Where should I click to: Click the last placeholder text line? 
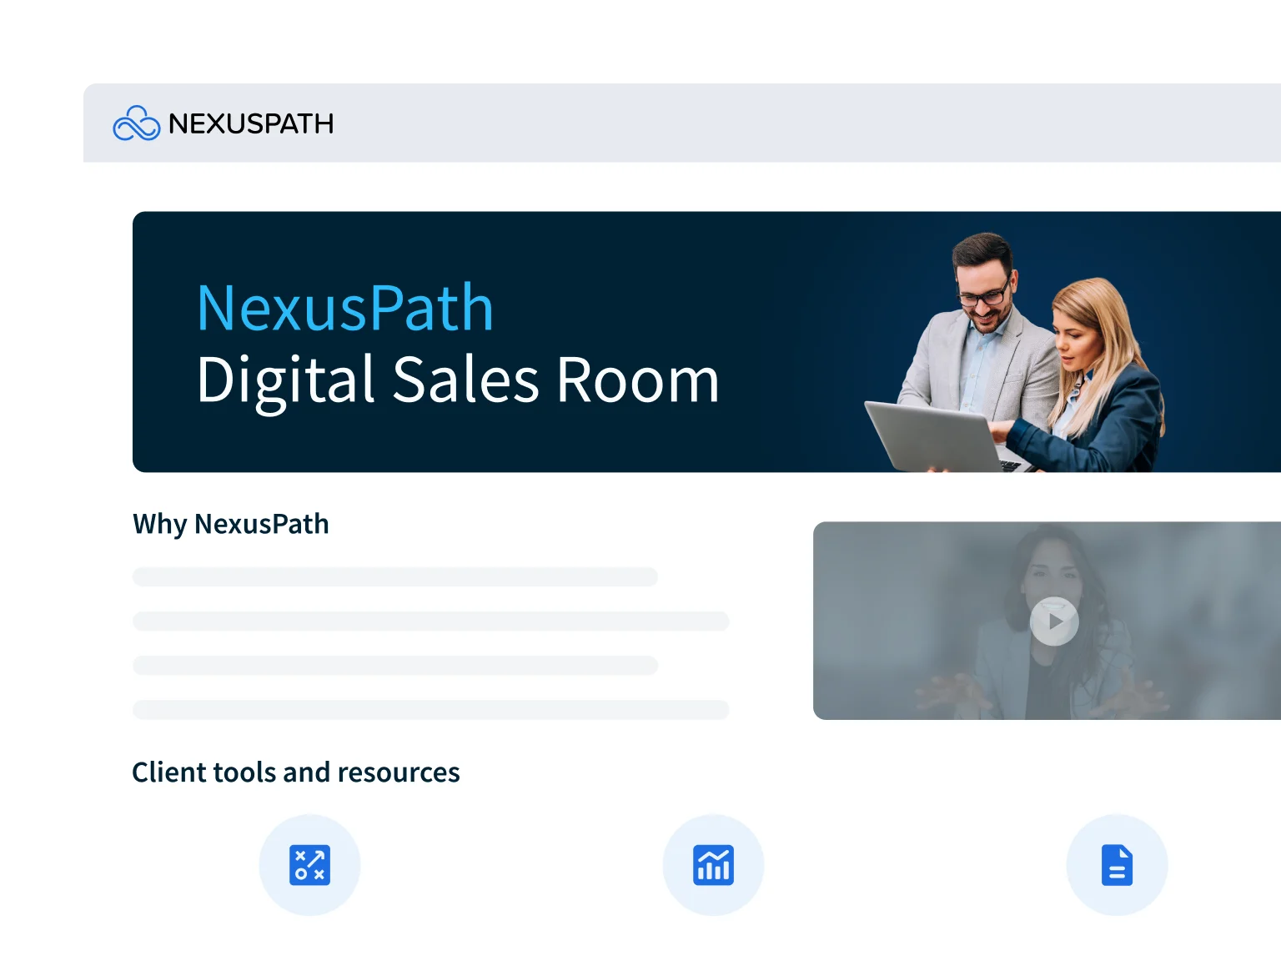[x=430, y=709]
